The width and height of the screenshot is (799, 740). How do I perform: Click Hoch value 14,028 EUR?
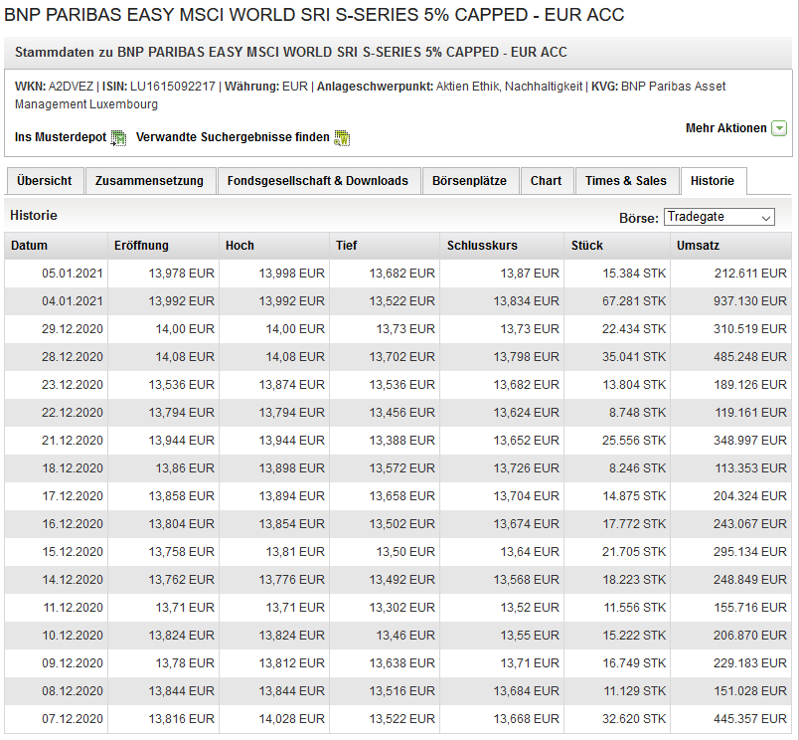[291, 719]
